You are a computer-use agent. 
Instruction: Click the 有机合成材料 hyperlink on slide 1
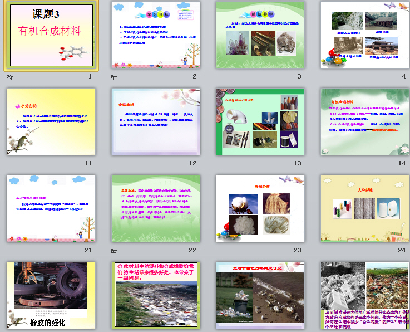49,31
